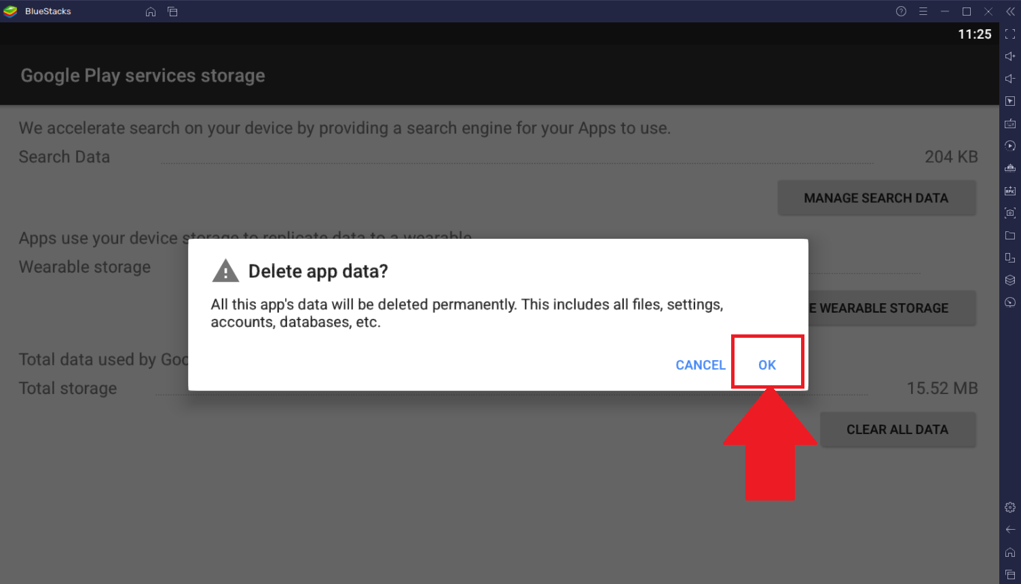Toggle eco mode speedometer icon
The image size is (1021, 584).
1010,303
